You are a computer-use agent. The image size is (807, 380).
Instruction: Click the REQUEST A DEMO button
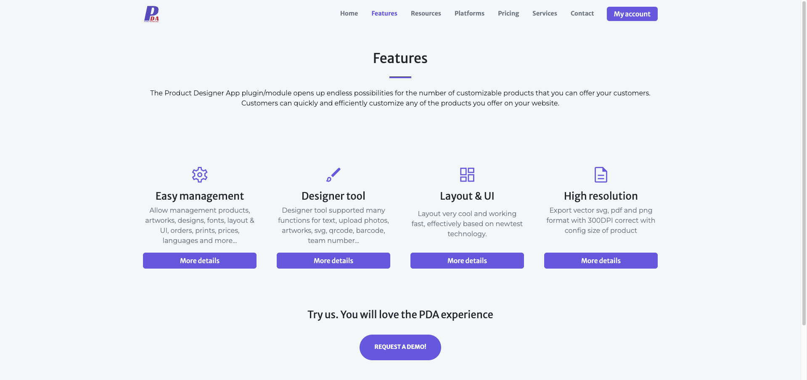point(400,347)
